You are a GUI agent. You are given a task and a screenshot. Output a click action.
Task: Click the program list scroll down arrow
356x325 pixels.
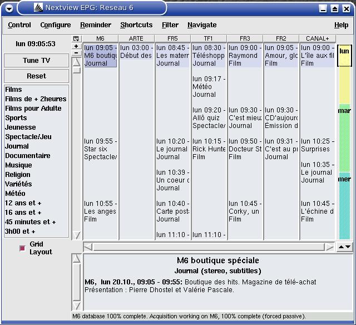click(77, 235)
